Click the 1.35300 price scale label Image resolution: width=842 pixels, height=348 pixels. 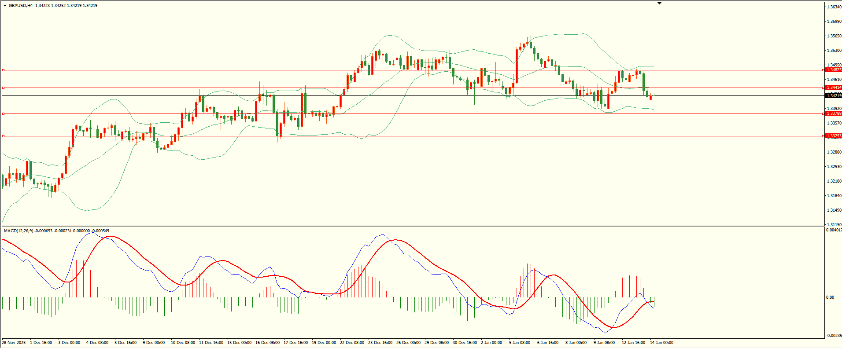pos(834,51)
